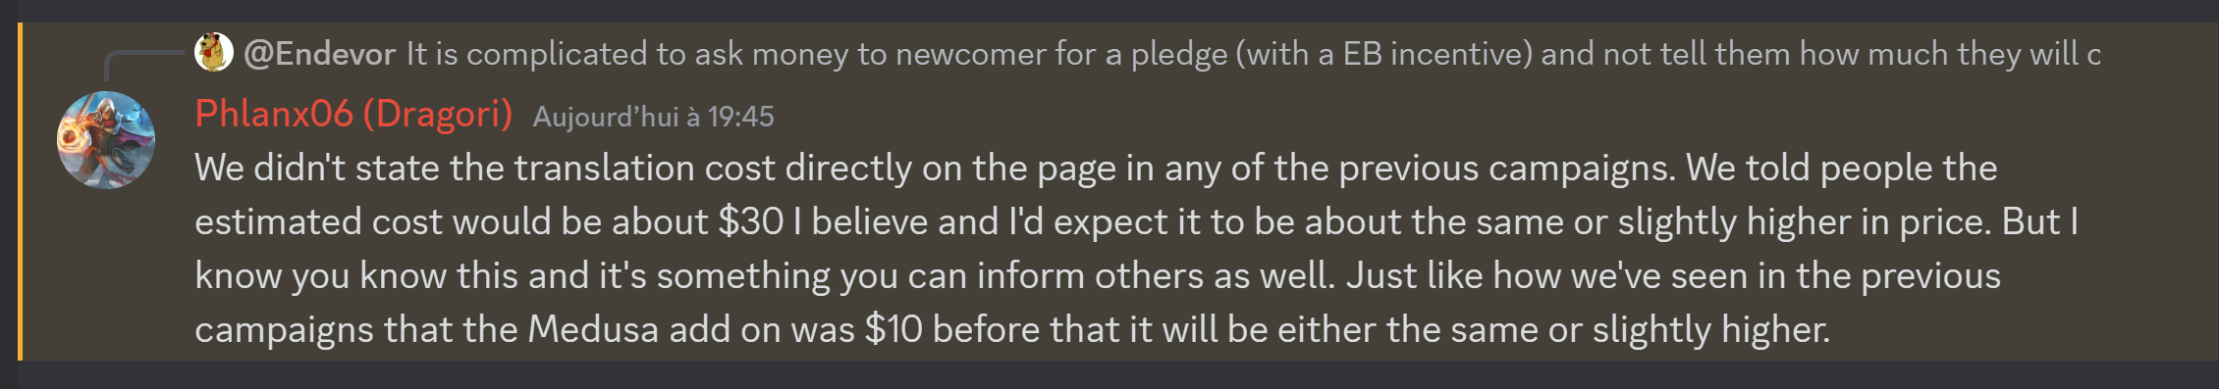Image resolution: width=2219 pixels, height=389 pixels.
Task: Click the message line beginning "campaigns that the Medusa"
Action: coord(1012,330)
